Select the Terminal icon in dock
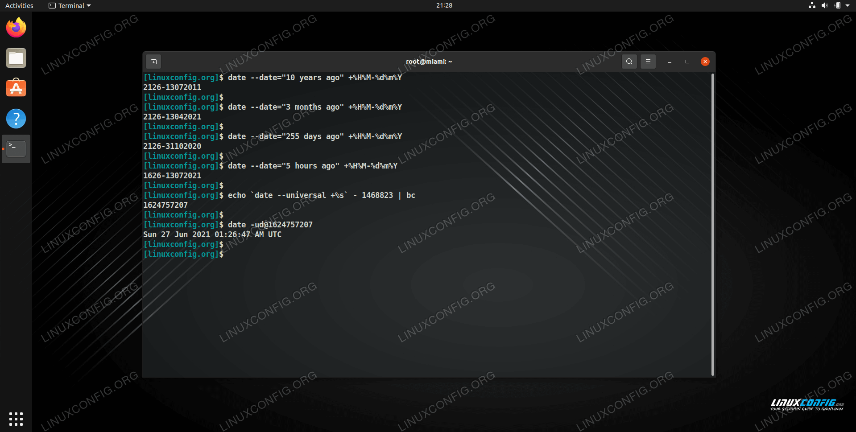 pyautogui.click(x=16, y=149)
